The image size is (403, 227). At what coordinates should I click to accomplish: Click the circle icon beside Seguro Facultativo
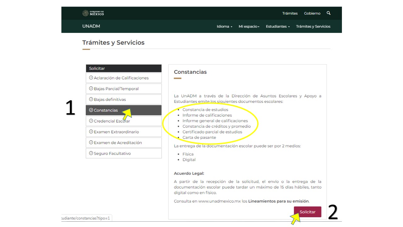pos(91,153)
